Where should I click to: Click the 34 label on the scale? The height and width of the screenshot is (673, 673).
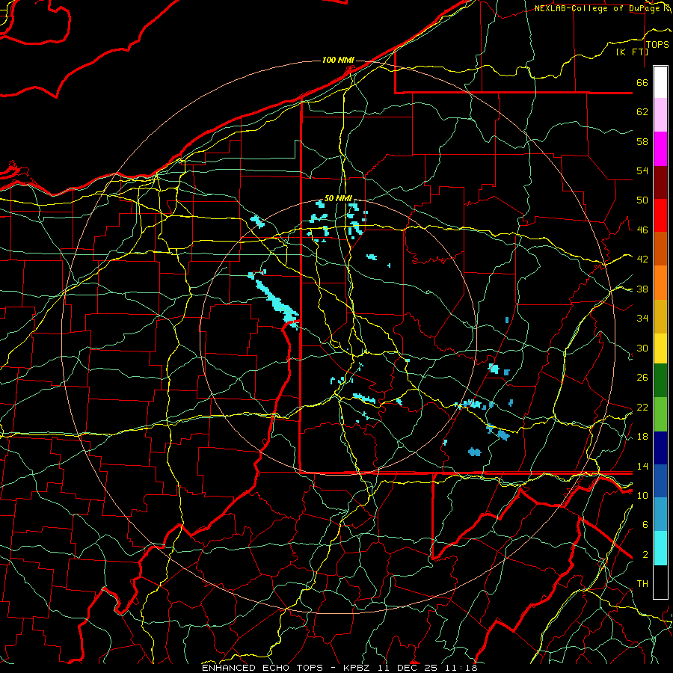tap(642, 319)
